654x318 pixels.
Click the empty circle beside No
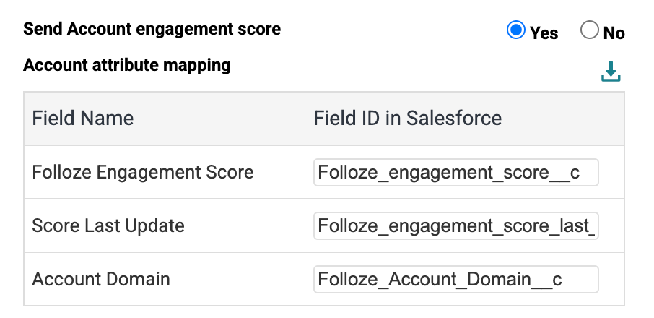pos(590,30)
